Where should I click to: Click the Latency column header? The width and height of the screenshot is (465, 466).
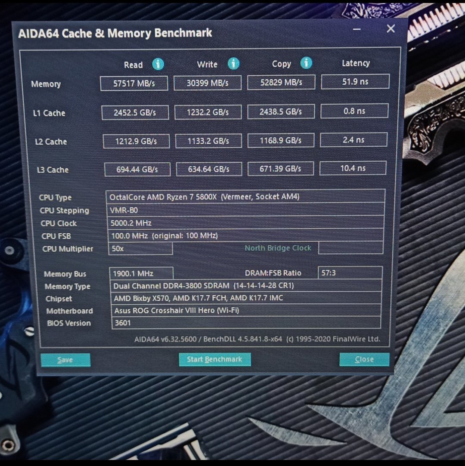coord(356,63)
